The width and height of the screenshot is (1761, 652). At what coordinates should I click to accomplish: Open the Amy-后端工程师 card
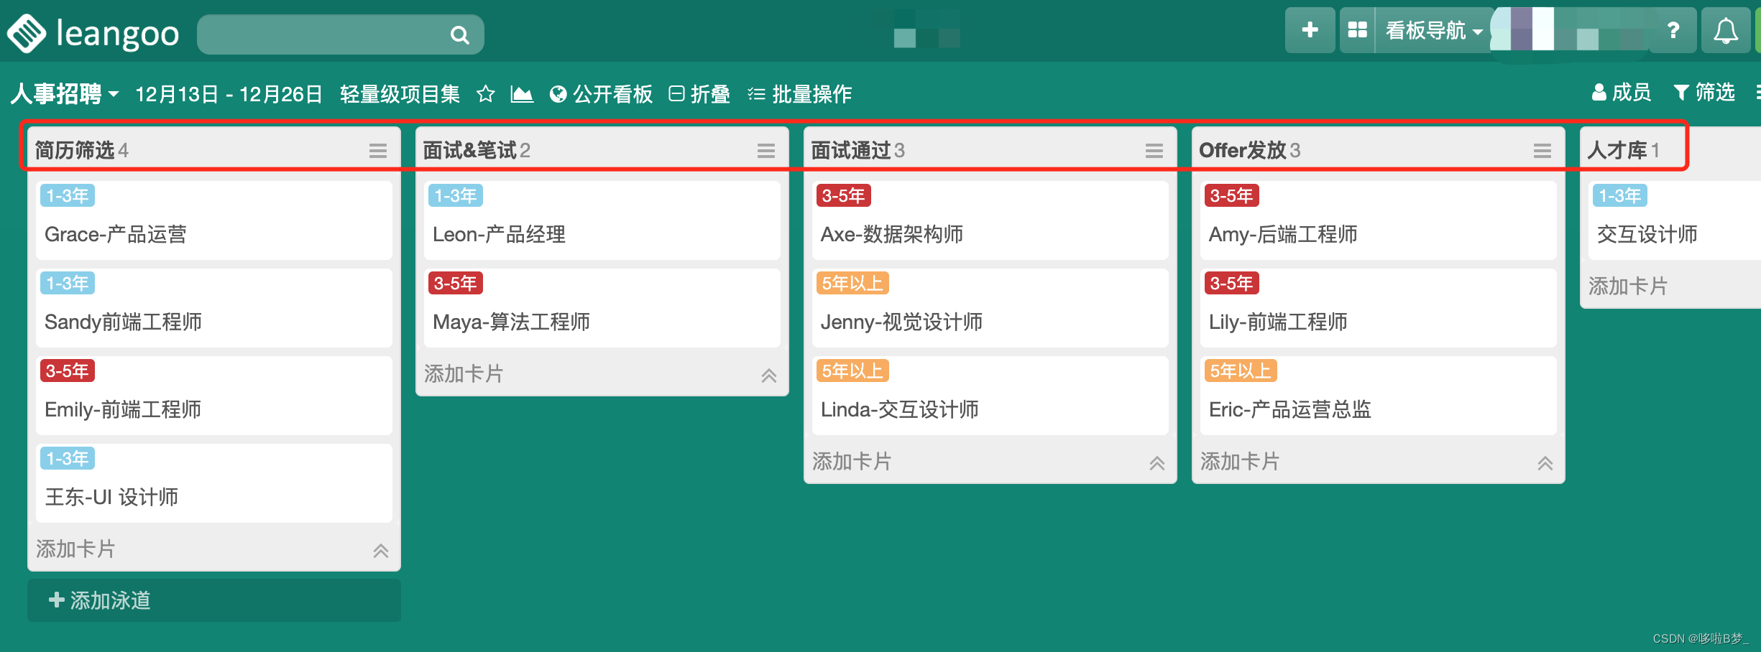point(1379,220)
